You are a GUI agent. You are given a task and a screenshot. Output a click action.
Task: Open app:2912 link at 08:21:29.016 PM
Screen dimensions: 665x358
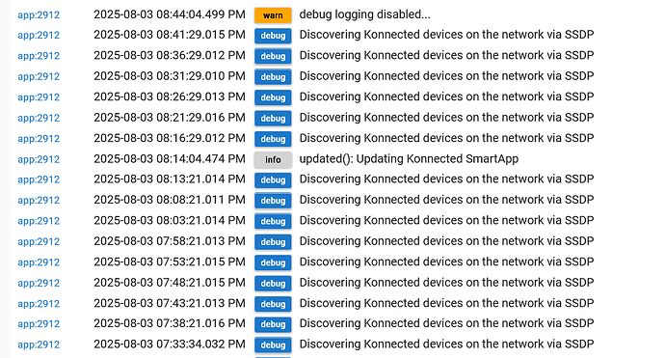click(x=39, y=118)
